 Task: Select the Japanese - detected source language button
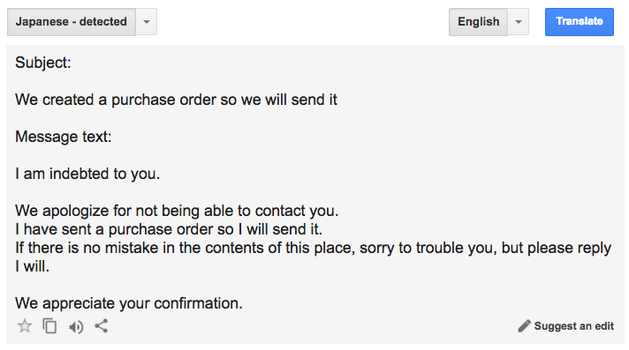(72, 22)
